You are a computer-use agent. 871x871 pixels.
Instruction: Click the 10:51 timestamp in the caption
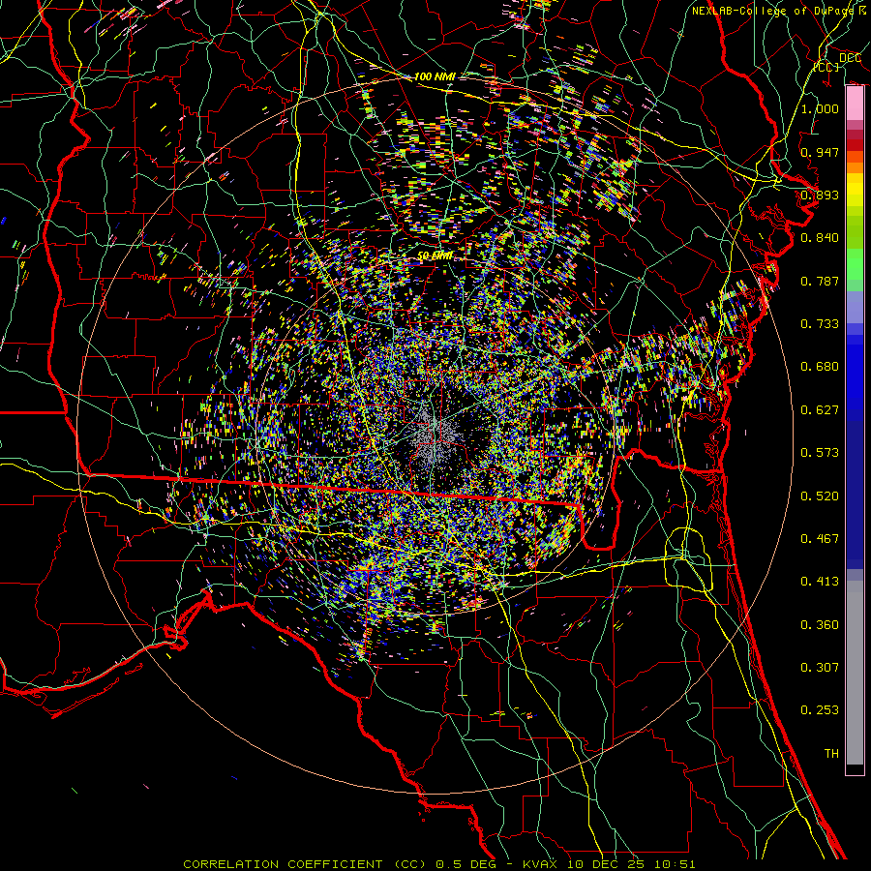point(676,864)
